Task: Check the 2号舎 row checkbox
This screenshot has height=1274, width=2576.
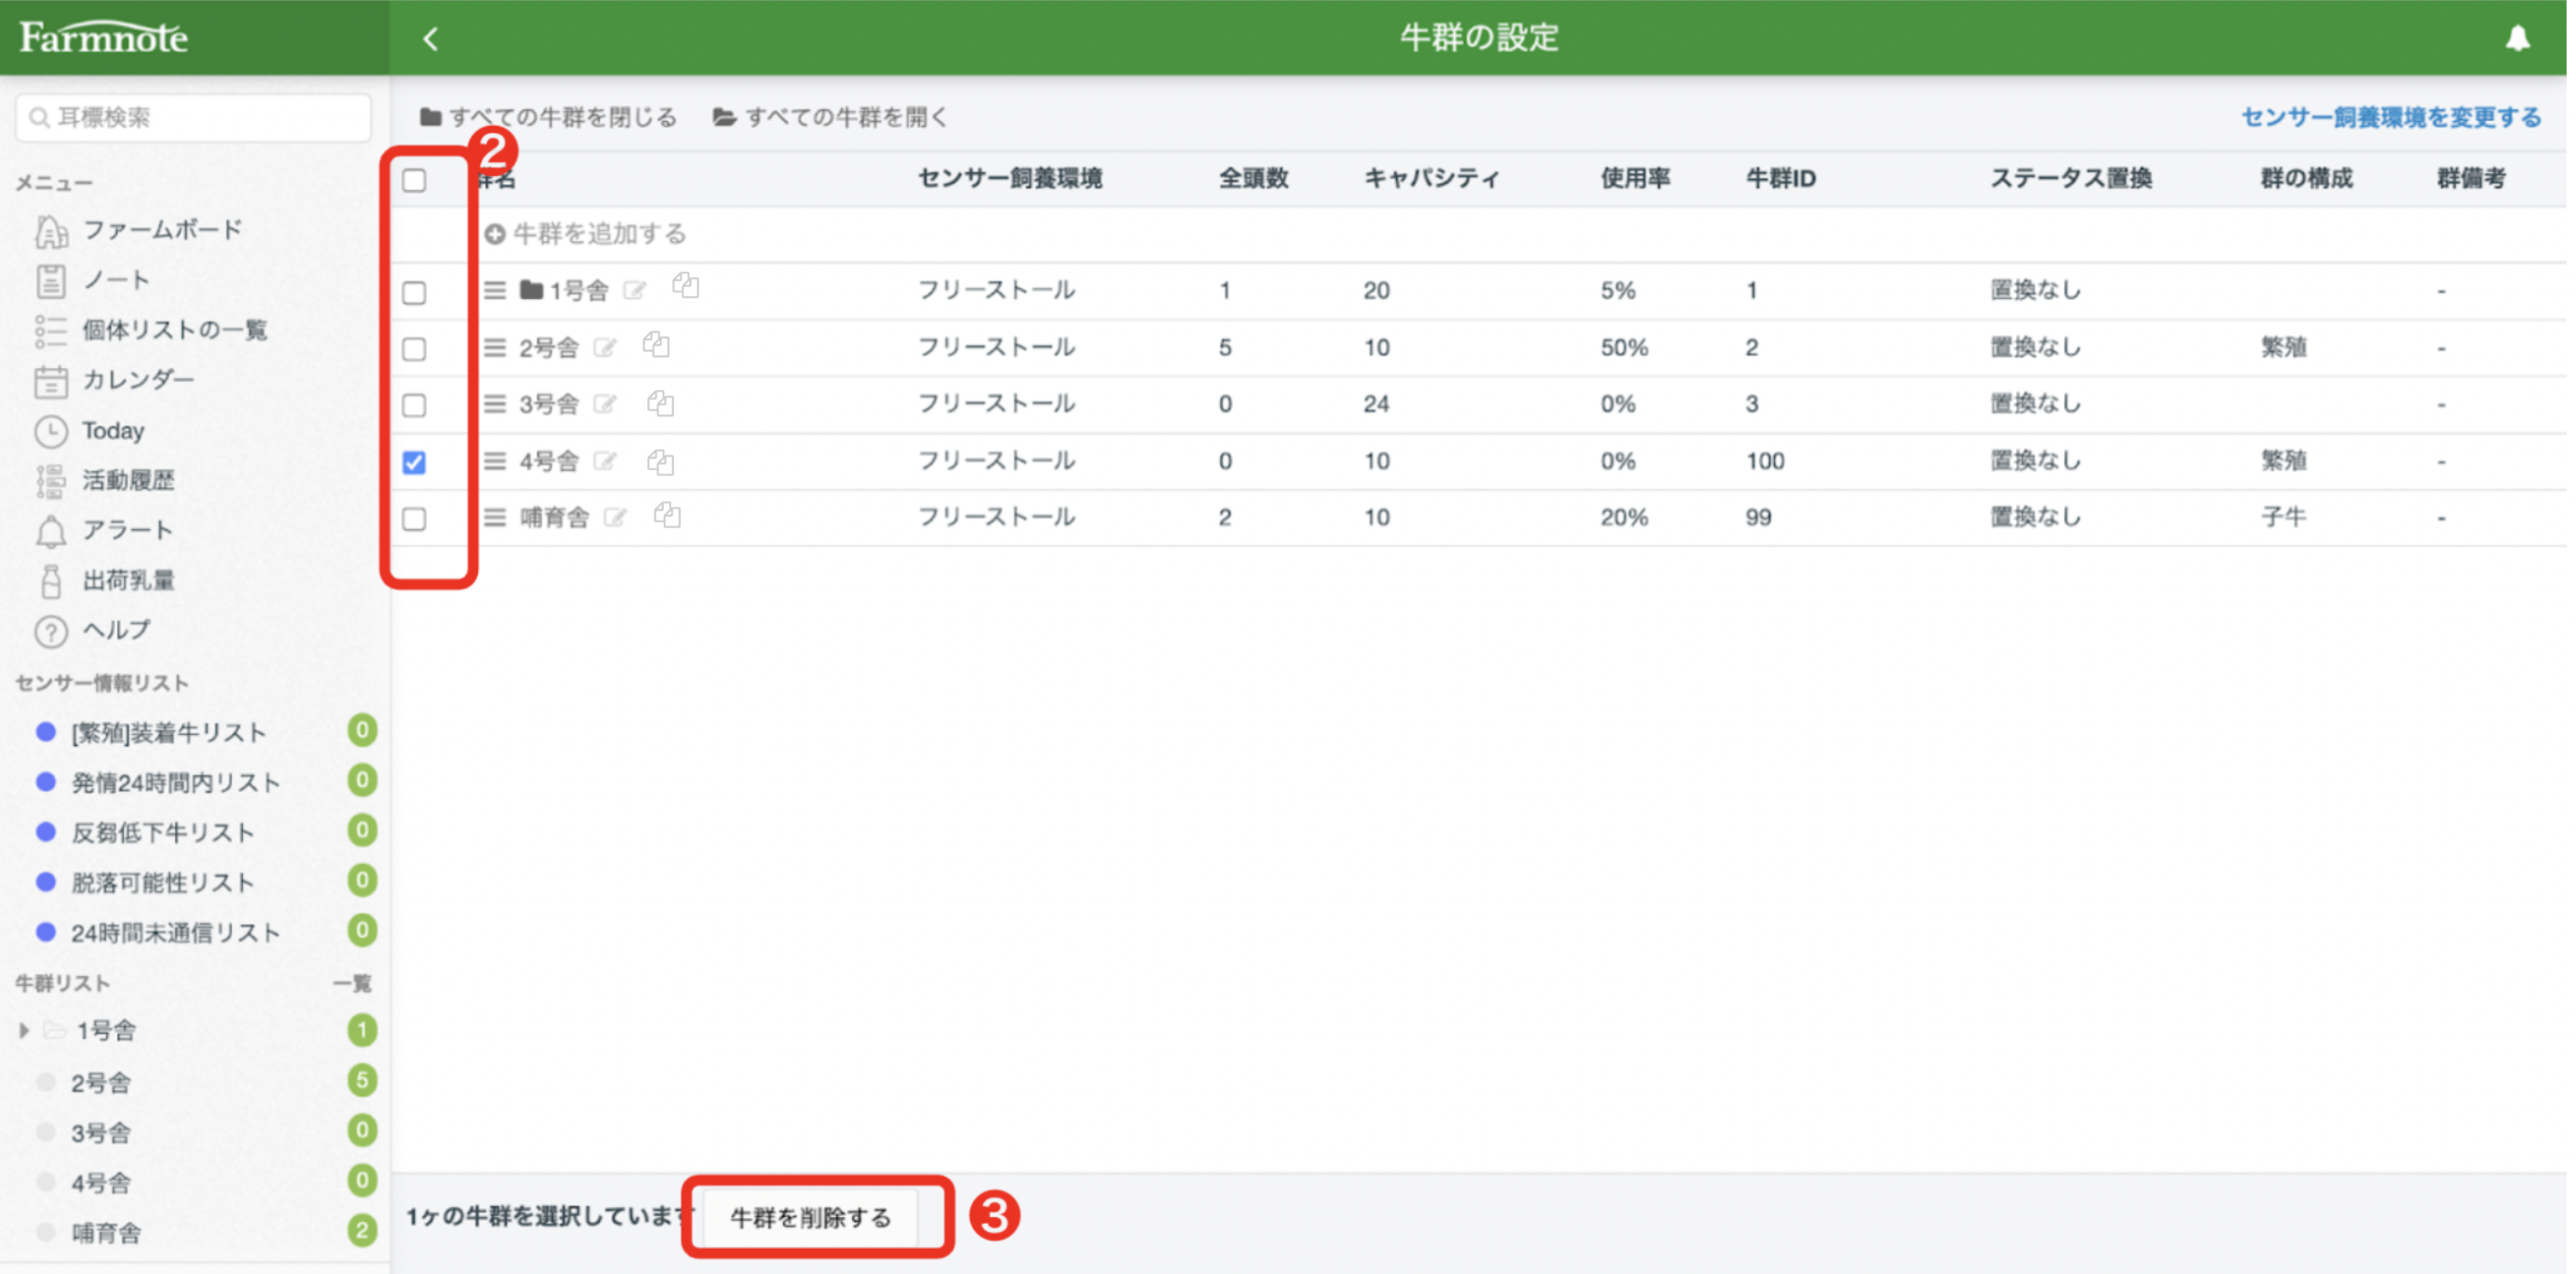Action: (x=414, y=349)
